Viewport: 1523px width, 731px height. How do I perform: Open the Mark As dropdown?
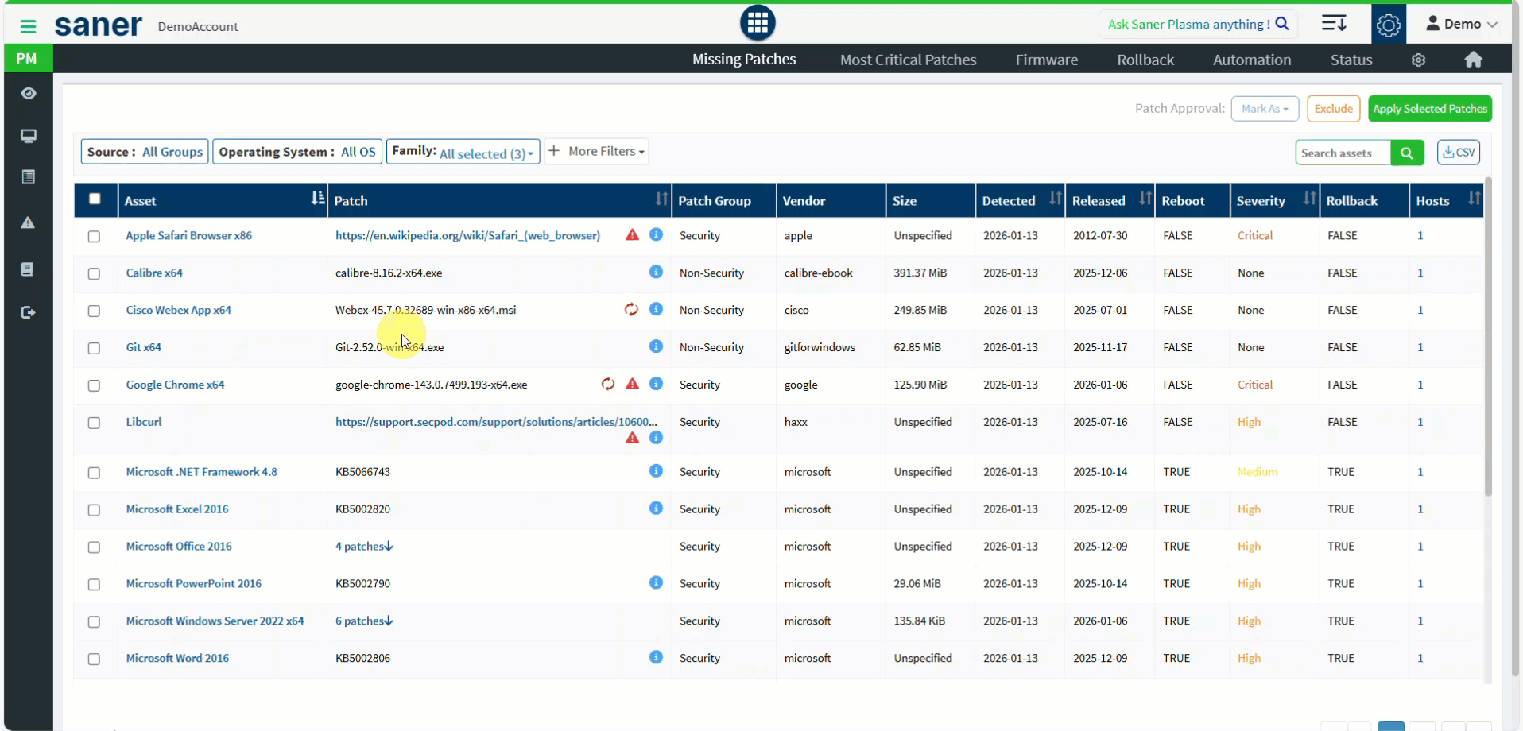(1264, 109)
